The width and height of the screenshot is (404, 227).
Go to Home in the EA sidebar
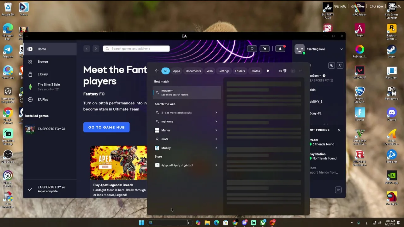[x=50, y=49]
